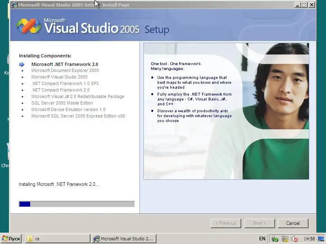This screenshot has width=326, height=244.
Task: Select .NET Compact Framework 2.0 entry
Action: tap(60, 90)
